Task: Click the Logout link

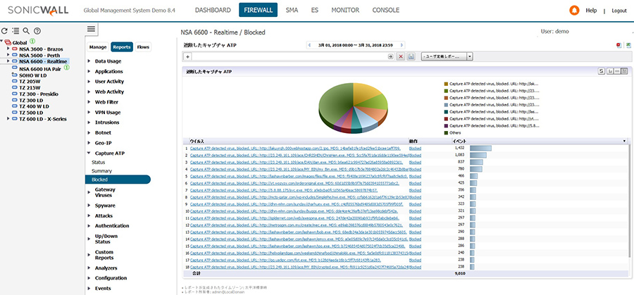Action: tap(619, 11)
